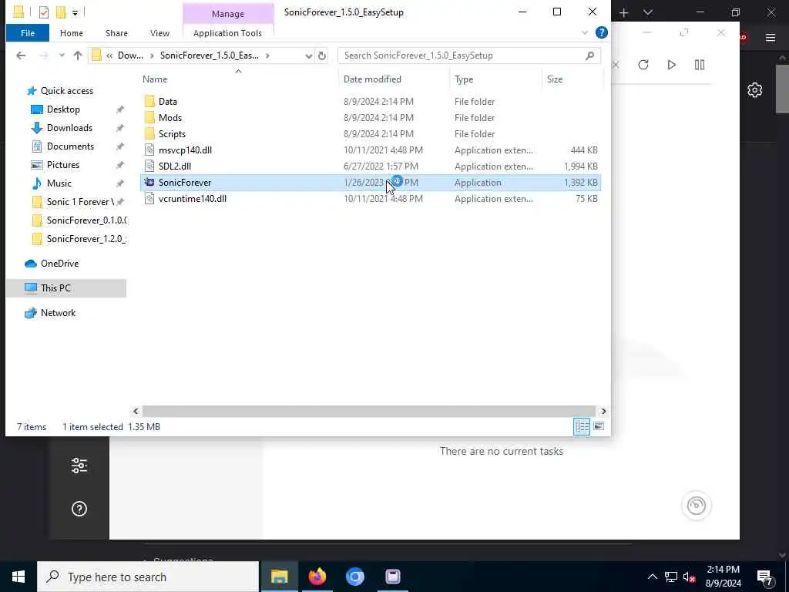Open Network in the navigation pane
The image size is (789, 592).
click(x=58, y=313)
